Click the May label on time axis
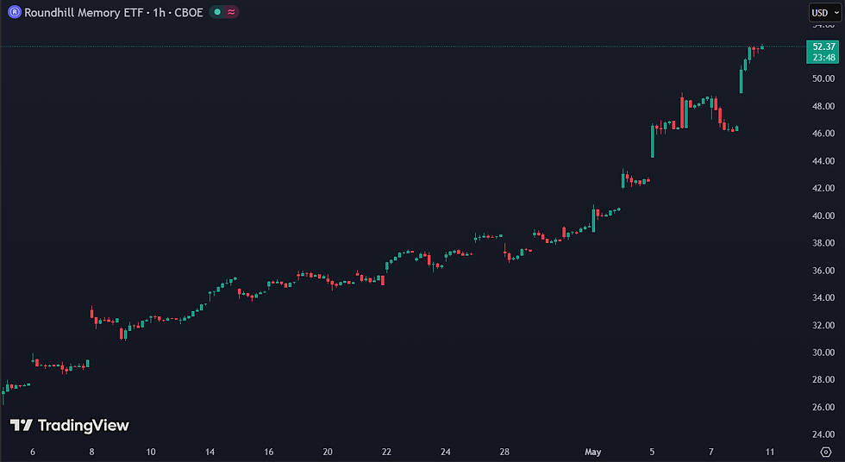Screen dimensions: 845x462 click(593, 452)
